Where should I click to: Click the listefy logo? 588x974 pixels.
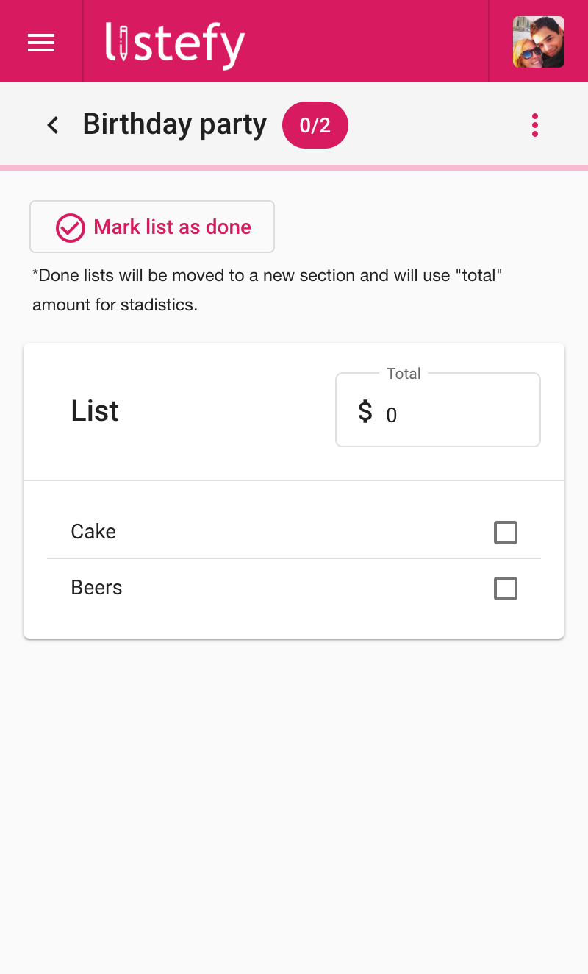click(x=175, y=43)
